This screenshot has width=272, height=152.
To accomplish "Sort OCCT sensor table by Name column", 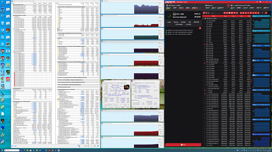I will [x=214, y=16].
